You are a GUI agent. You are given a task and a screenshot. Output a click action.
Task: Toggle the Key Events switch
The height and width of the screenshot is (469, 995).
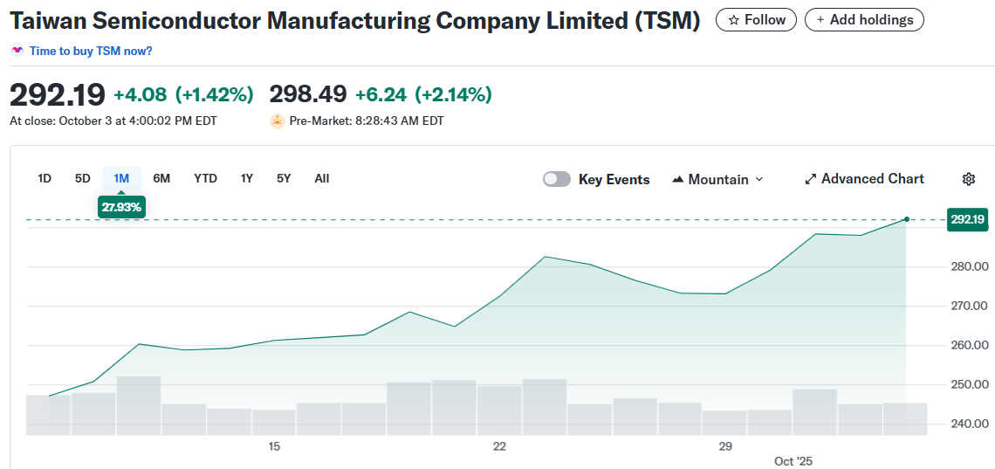coord(557,179)
